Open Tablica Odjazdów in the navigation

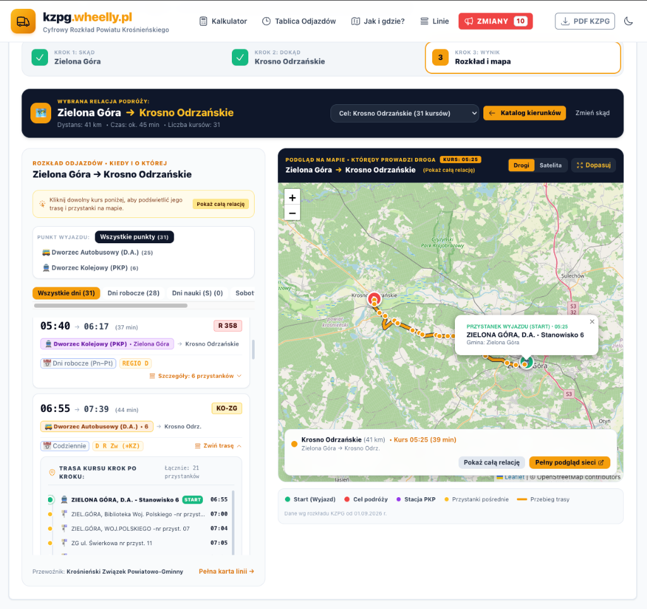point(299,21)
